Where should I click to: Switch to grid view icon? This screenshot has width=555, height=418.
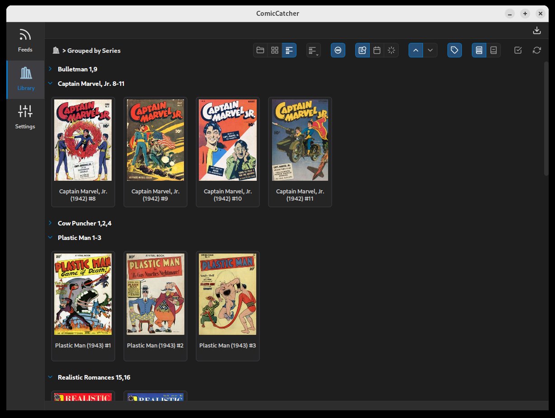click(275, 50)
